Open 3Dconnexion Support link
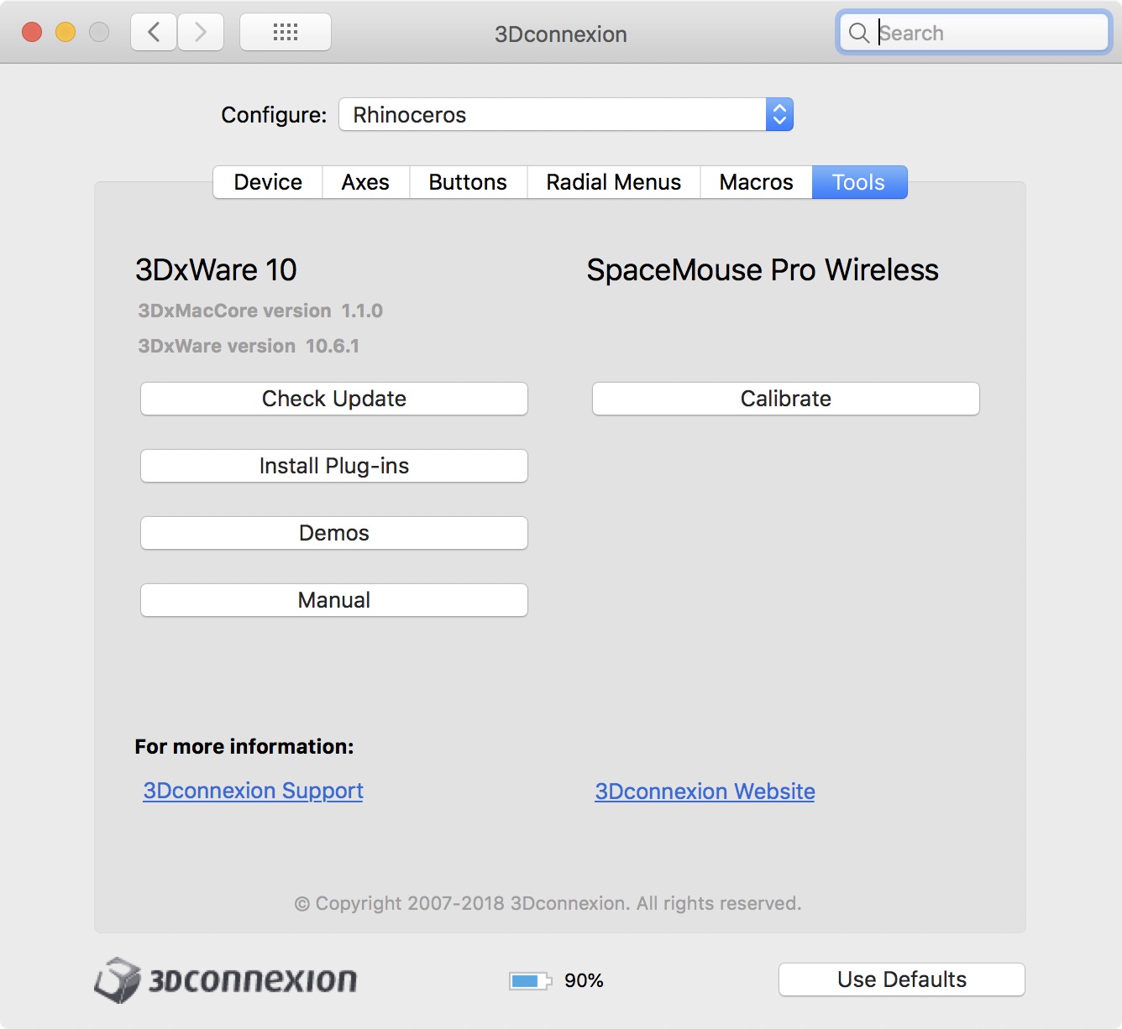Screen dimensions: 1122x1029 pyautogui.click(x=253, y=791)
